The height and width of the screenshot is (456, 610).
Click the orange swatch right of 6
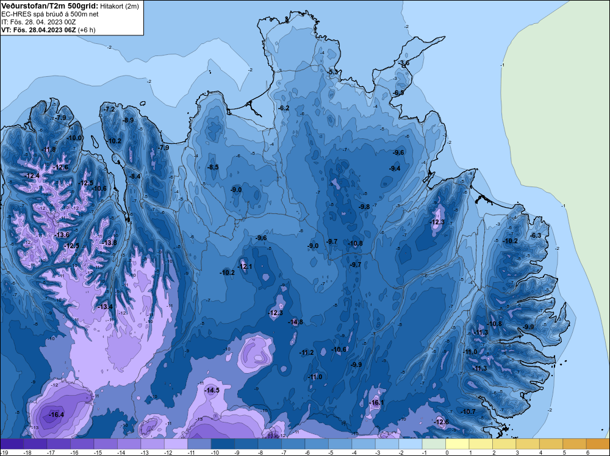coord(598,444)
